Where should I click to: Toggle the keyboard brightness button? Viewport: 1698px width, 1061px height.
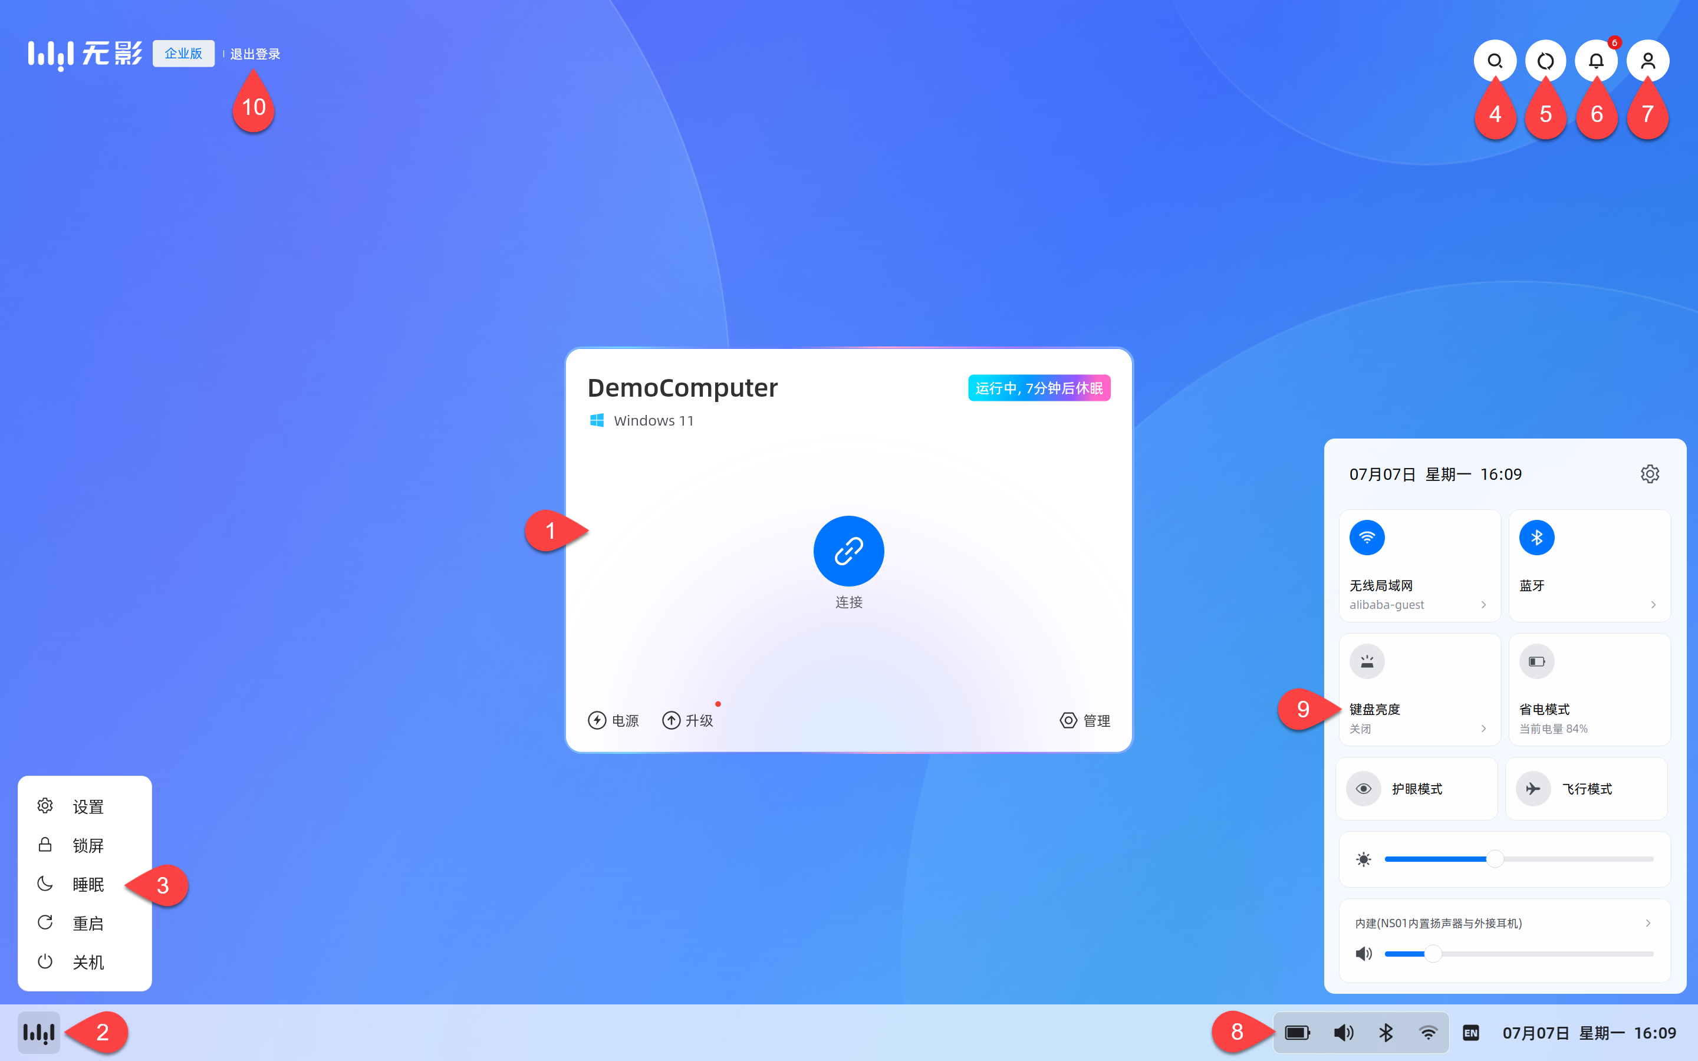[x=1367, y=661]
